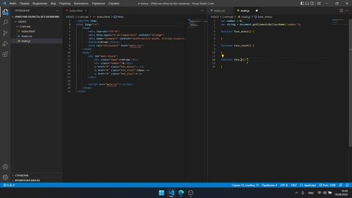Open customize layout icon in title bar
The width and height of the screenshot is (352, 198).
click(x=319, y=3)
